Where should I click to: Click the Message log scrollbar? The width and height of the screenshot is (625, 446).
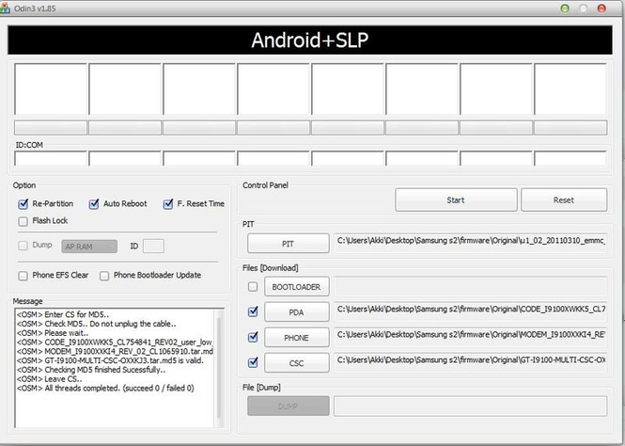pyautogui.click(x=219, y=368)
